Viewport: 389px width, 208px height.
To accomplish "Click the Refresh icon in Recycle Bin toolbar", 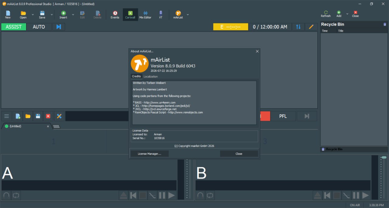I will 325,12.
